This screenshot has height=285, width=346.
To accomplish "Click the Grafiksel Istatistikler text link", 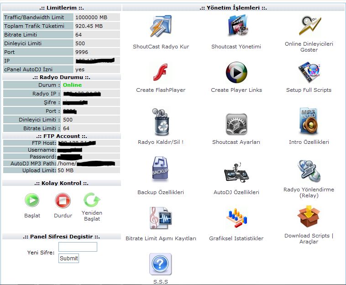I will click(236, 238).
